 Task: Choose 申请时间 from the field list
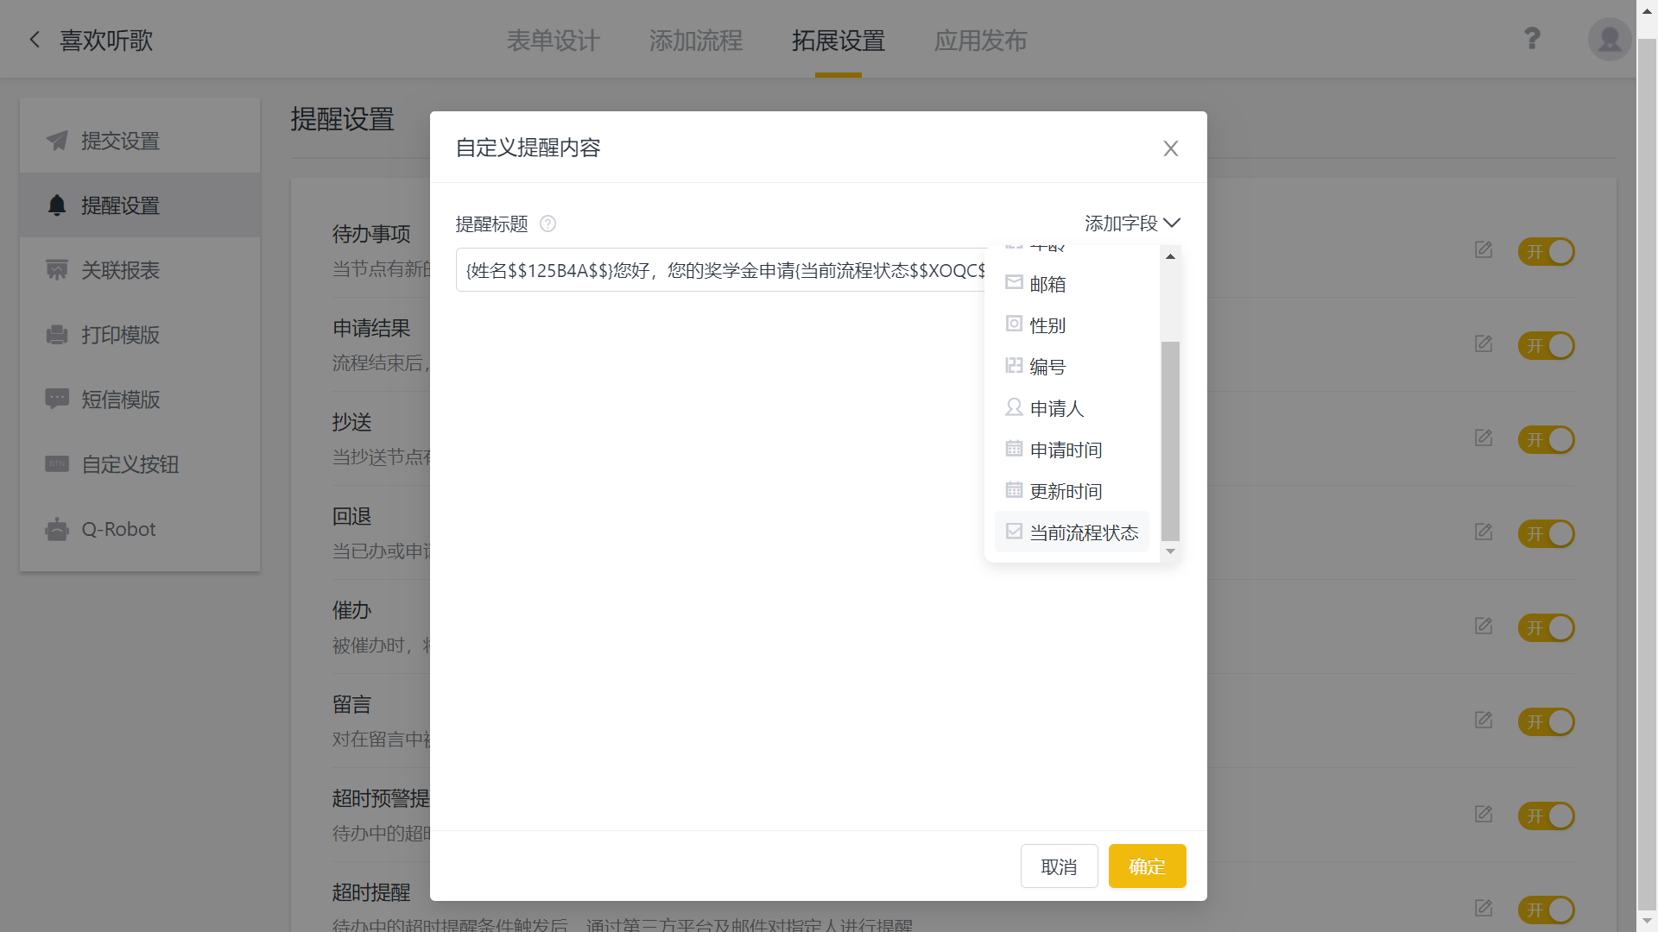tap(1072, 450)
